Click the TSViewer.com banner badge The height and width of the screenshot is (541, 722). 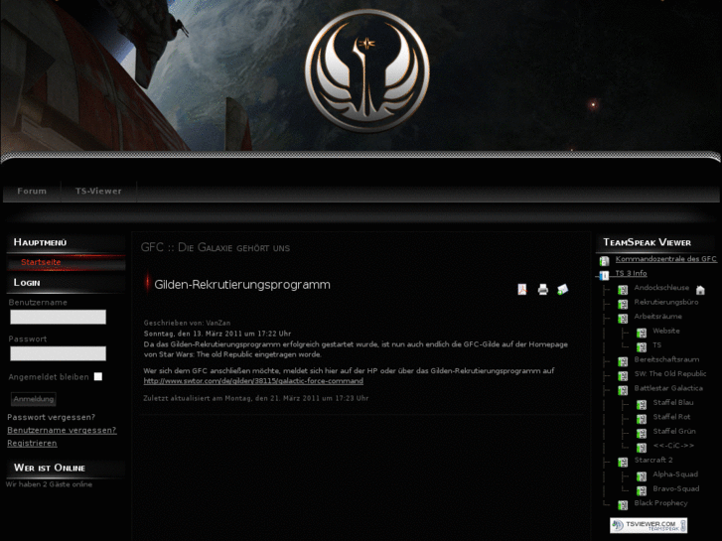pyautogui.click(x=649, y=525)
